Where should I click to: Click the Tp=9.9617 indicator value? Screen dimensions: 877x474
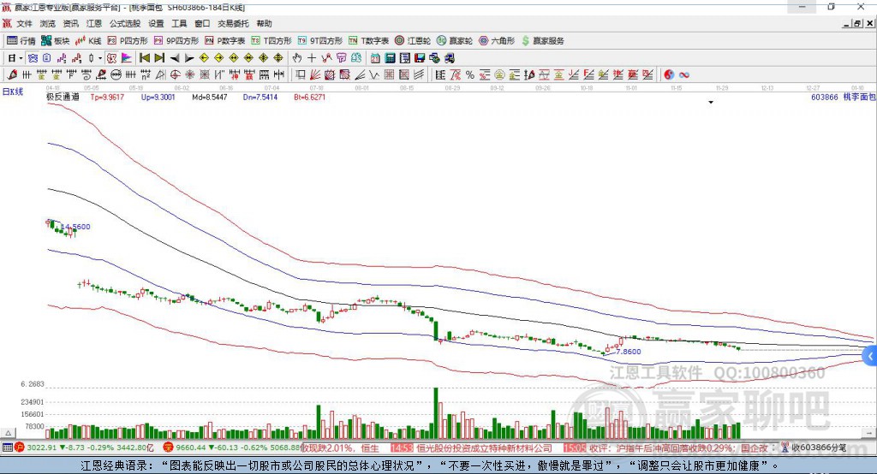click(107, 97)
